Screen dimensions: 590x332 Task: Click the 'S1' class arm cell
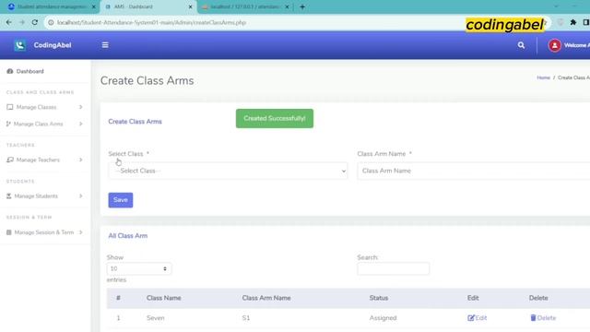[x=246, y=318]
